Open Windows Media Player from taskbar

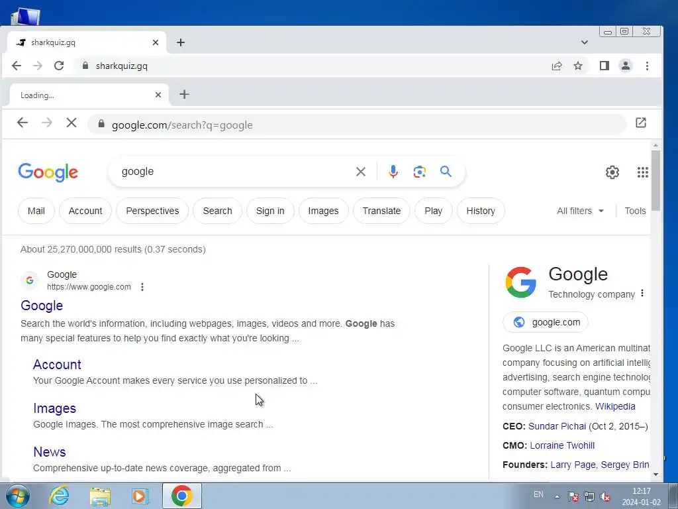coord(140,496)
